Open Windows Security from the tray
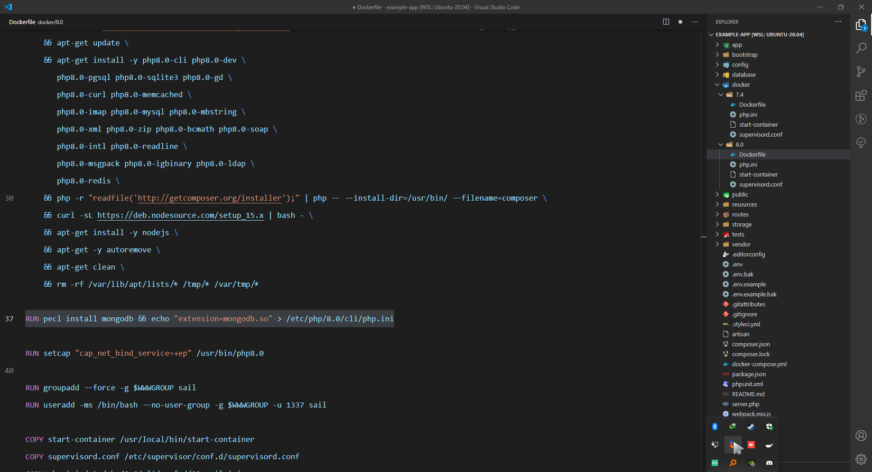 pyautogui.click(x=769, y=427)
